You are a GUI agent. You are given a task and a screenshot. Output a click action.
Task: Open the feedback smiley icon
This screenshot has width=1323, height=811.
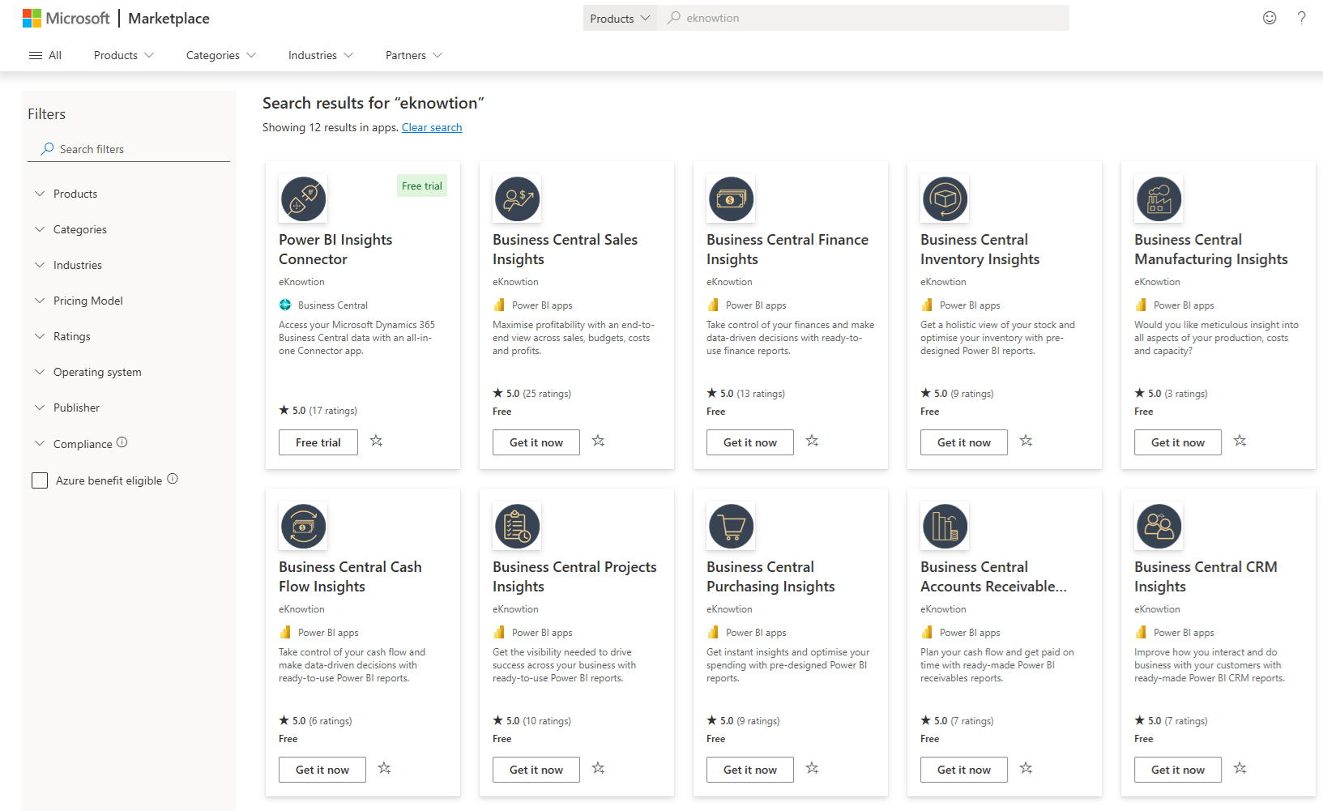1270,18
